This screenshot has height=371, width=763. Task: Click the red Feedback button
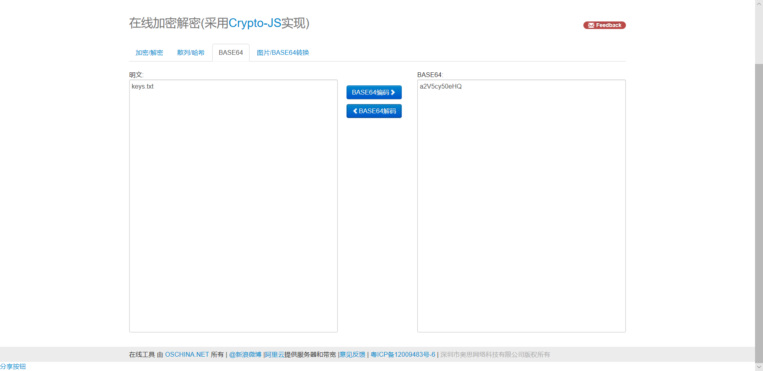tap(604, 25)
